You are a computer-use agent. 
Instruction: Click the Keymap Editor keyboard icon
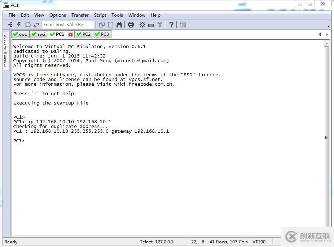click(151, 25)
